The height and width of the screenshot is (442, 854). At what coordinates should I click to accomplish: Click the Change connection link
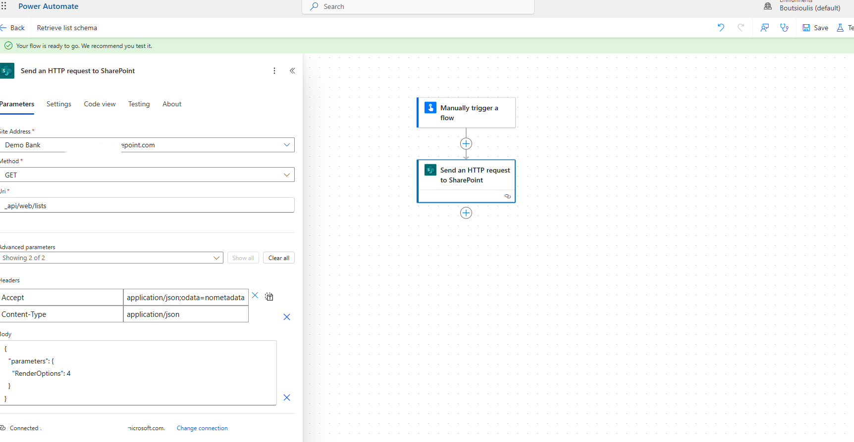[202, 428]
